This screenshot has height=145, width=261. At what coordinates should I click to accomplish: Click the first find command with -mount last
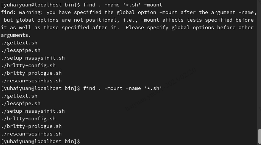82,5
